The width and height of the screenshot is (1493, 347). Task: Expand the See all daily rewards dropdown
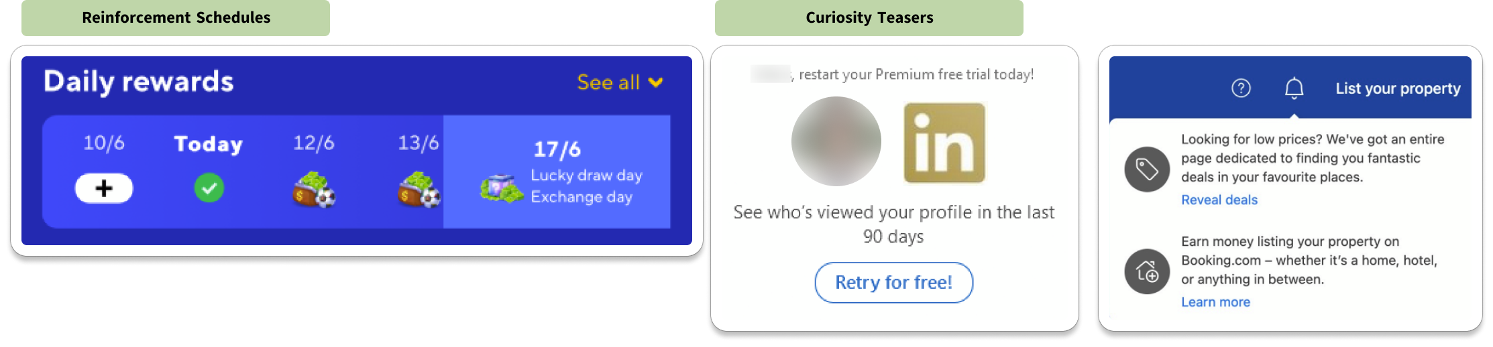click(620, 82)
